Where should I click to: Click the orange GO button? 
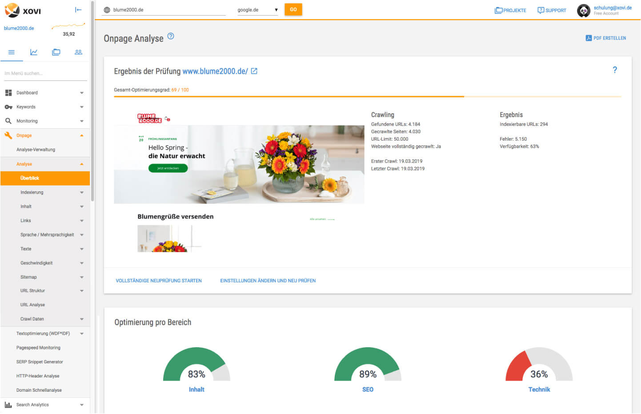pyautogui.click(x=293, y=9)
